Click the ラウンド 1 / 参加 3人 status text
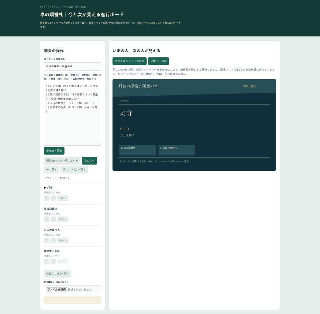320x314 pixels. pyautogui.click(x=57, y=178)
